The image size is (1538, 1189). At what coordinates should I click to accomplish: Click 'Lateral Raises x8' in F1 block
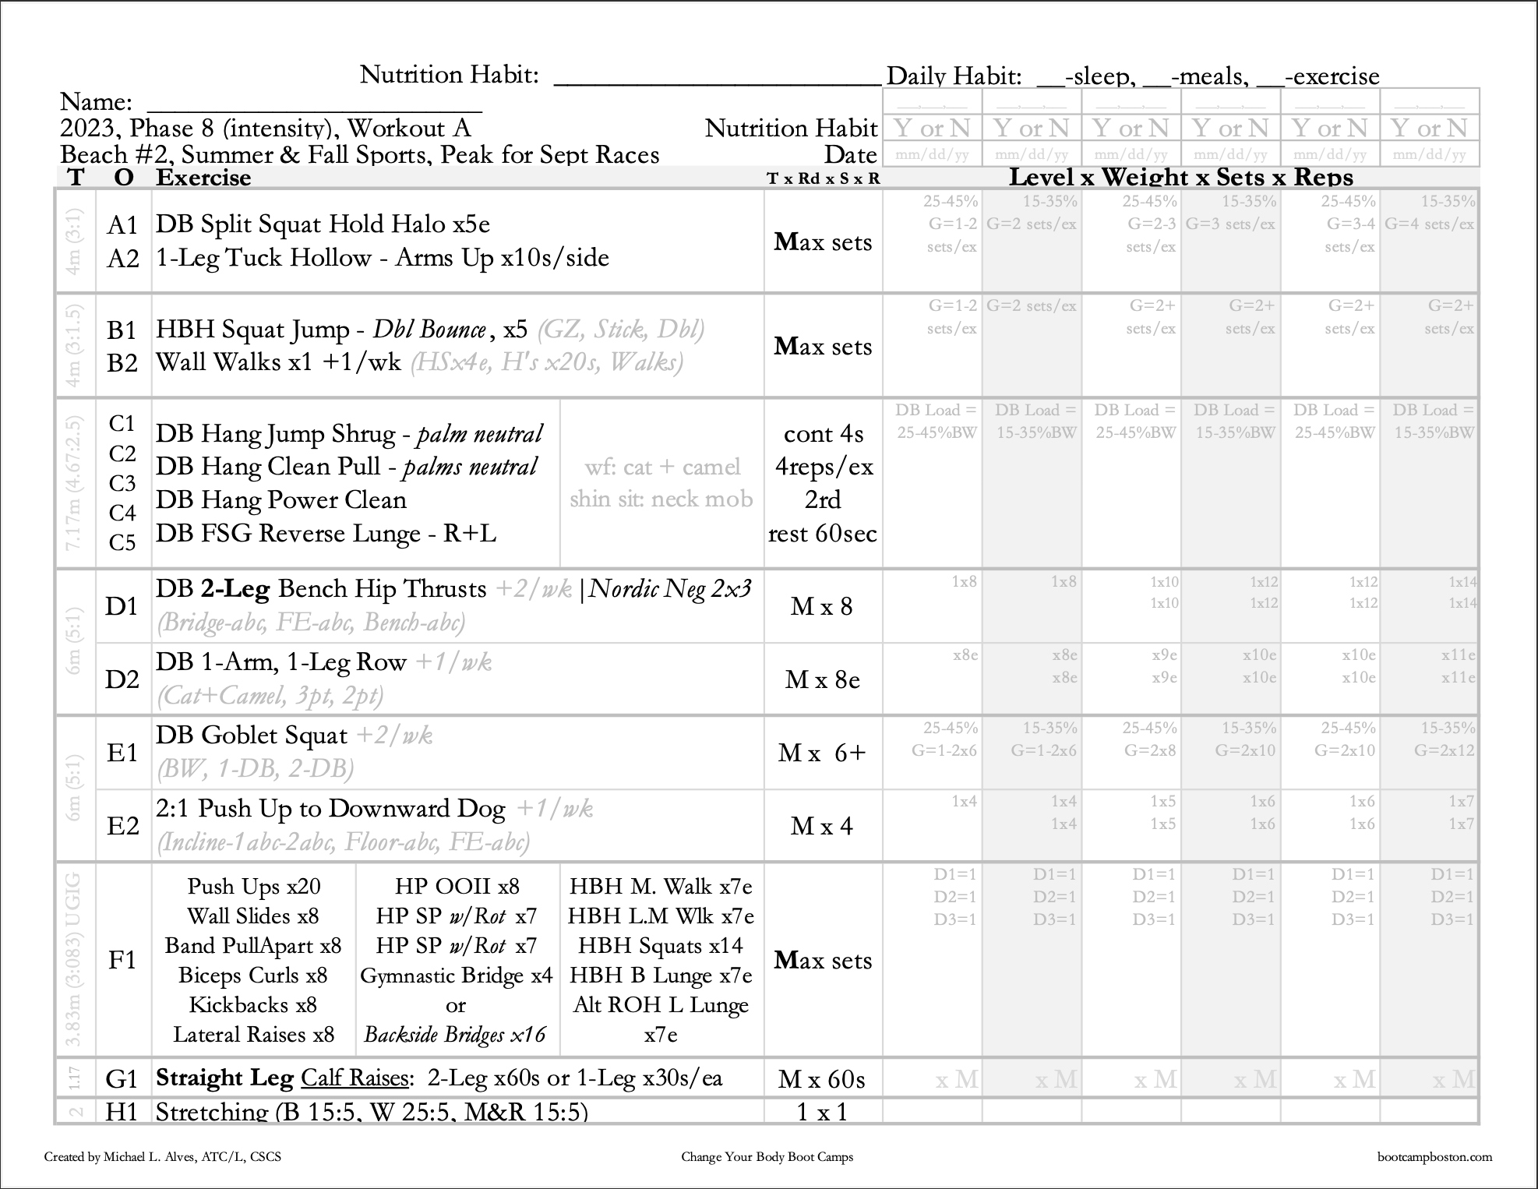[x=254, y=1035]
